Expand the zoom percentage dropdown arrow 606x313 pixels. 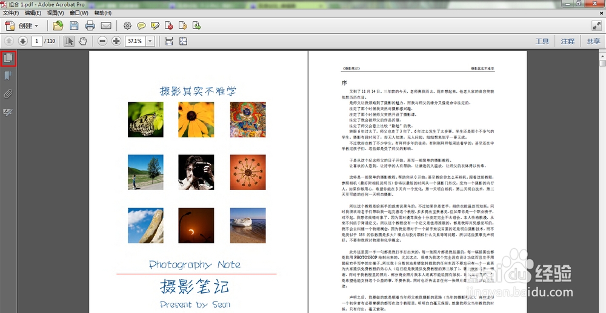[x=150, y=41]
